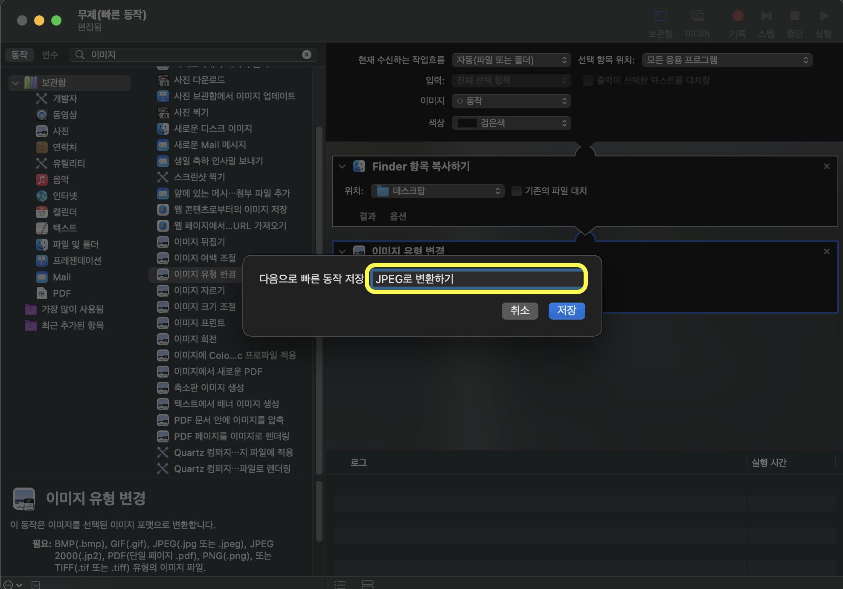
Task: Collapse the 보관함 library tree
Action: (16, 83)
